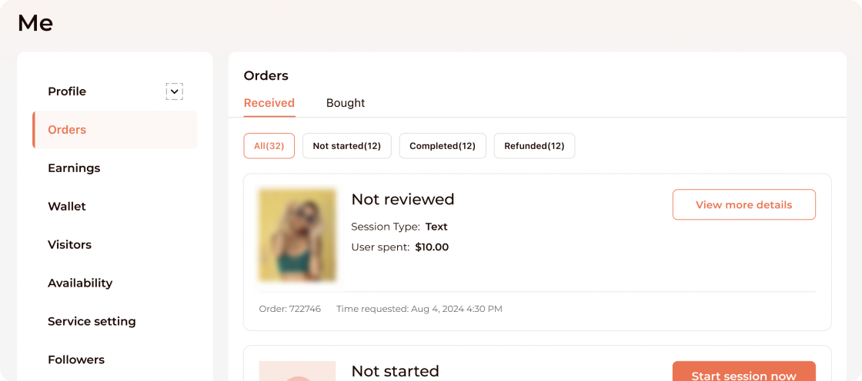Click the second order's avatar thumbnail
Viewport: 862px width, 381px height.
[298, 370]
